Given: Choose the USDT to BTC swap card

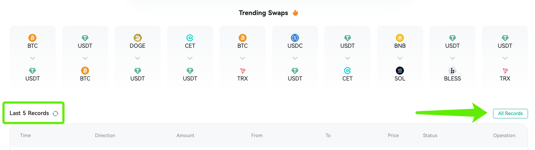Looking at the screenshot, I should [x=85, y=58].
